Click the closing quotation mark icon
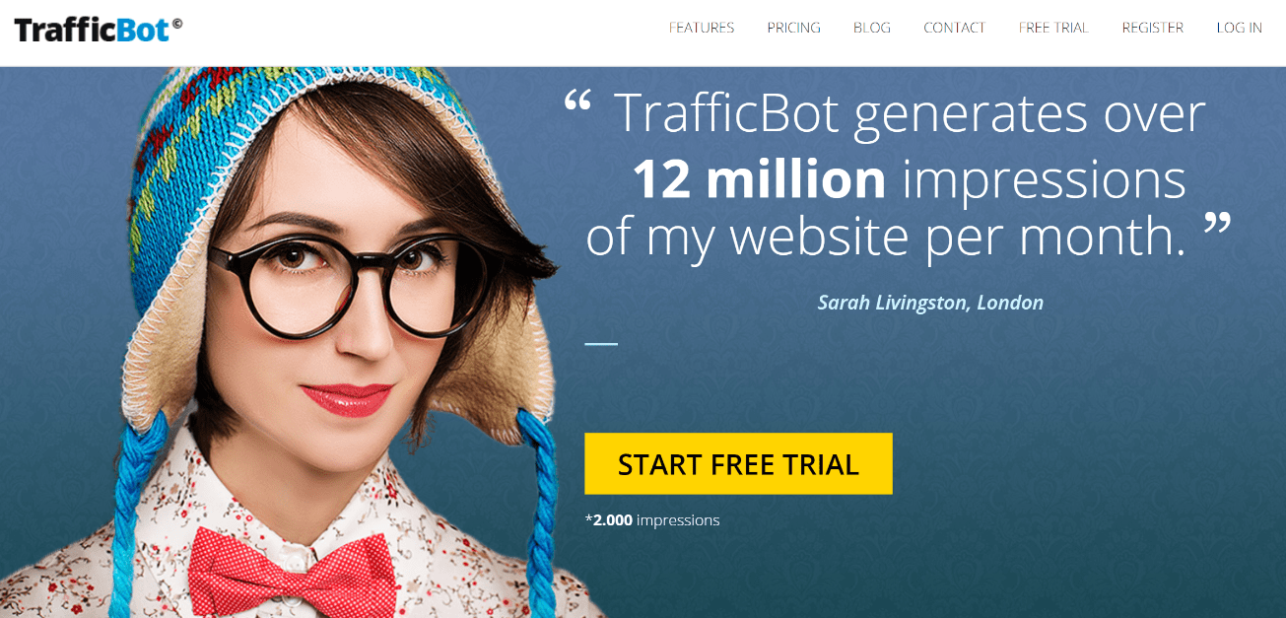This screenshot has height=618, width=1286. [x=1218, y=223]
